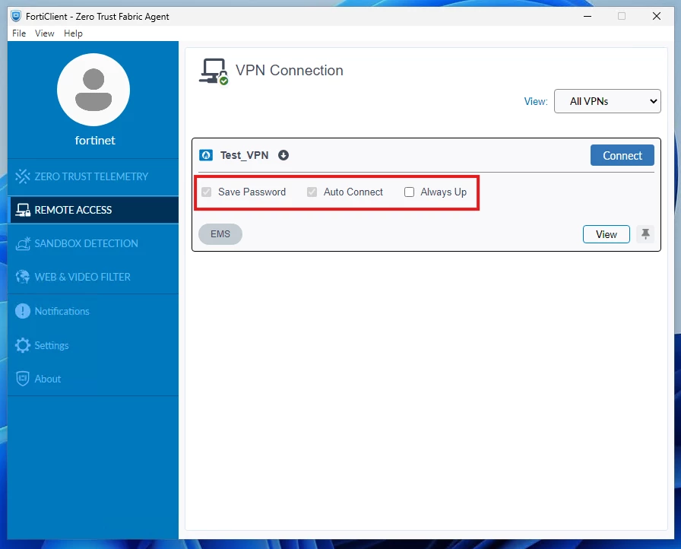Close the FortiClient window

[x=657, y=16]
